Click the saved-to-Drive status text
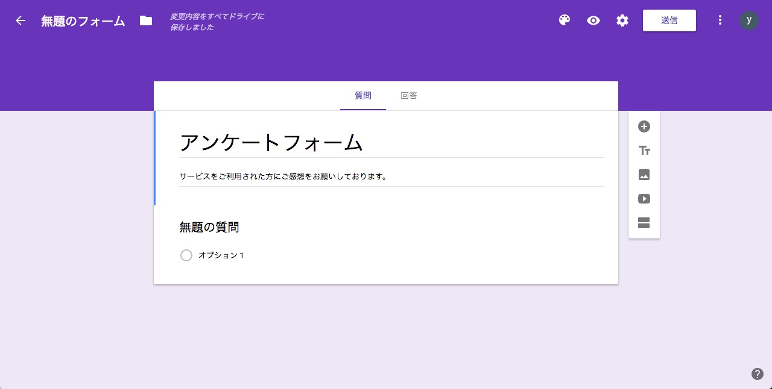This screenshot has width=772, height=389. (217, 22)
